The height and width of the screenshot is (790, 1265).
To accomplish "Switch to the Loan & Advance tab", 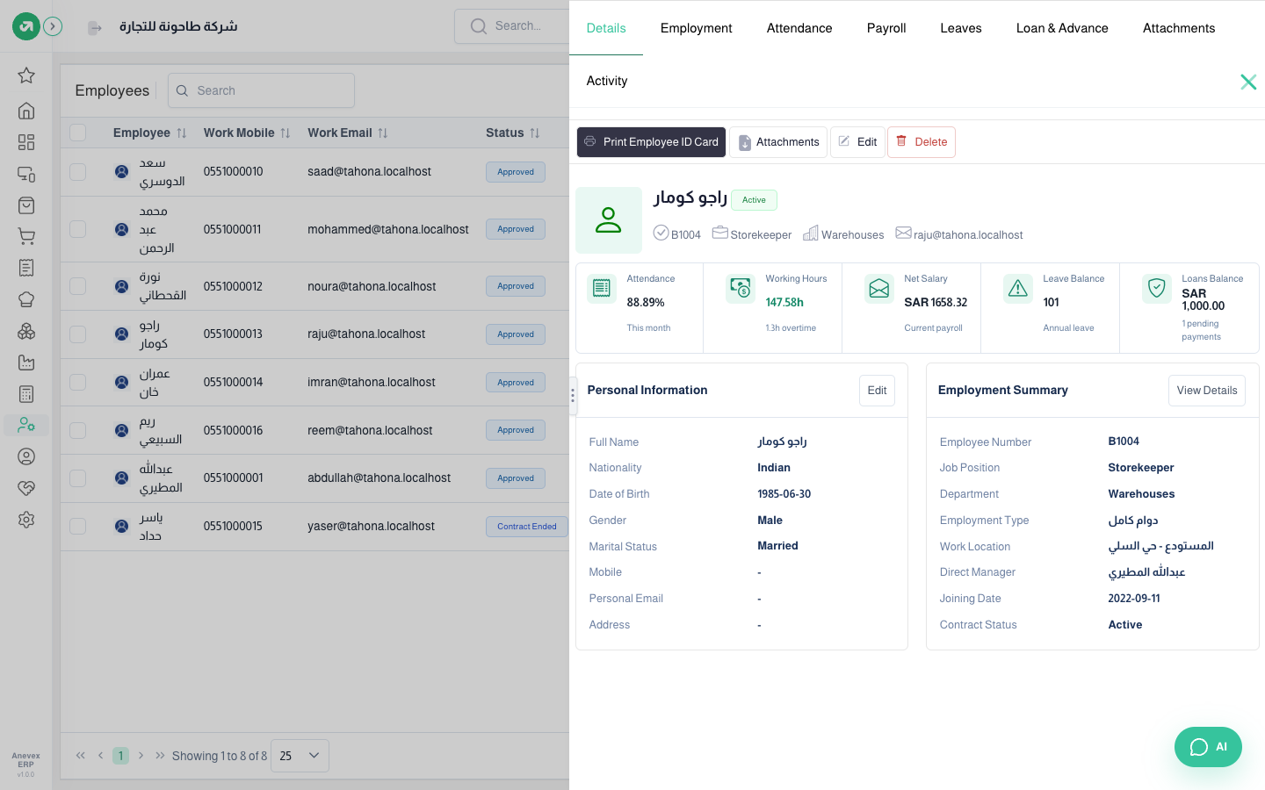I will coord(1062,28).
